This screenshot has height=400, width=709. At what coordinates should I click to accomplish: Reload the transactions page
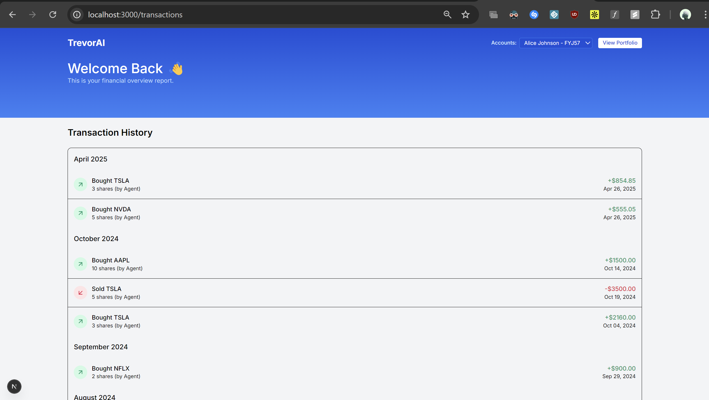53,15
